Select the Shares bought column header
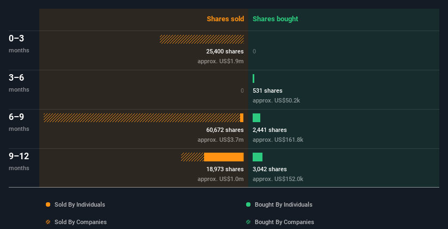 pyautogui.click(x=276, y=19)
